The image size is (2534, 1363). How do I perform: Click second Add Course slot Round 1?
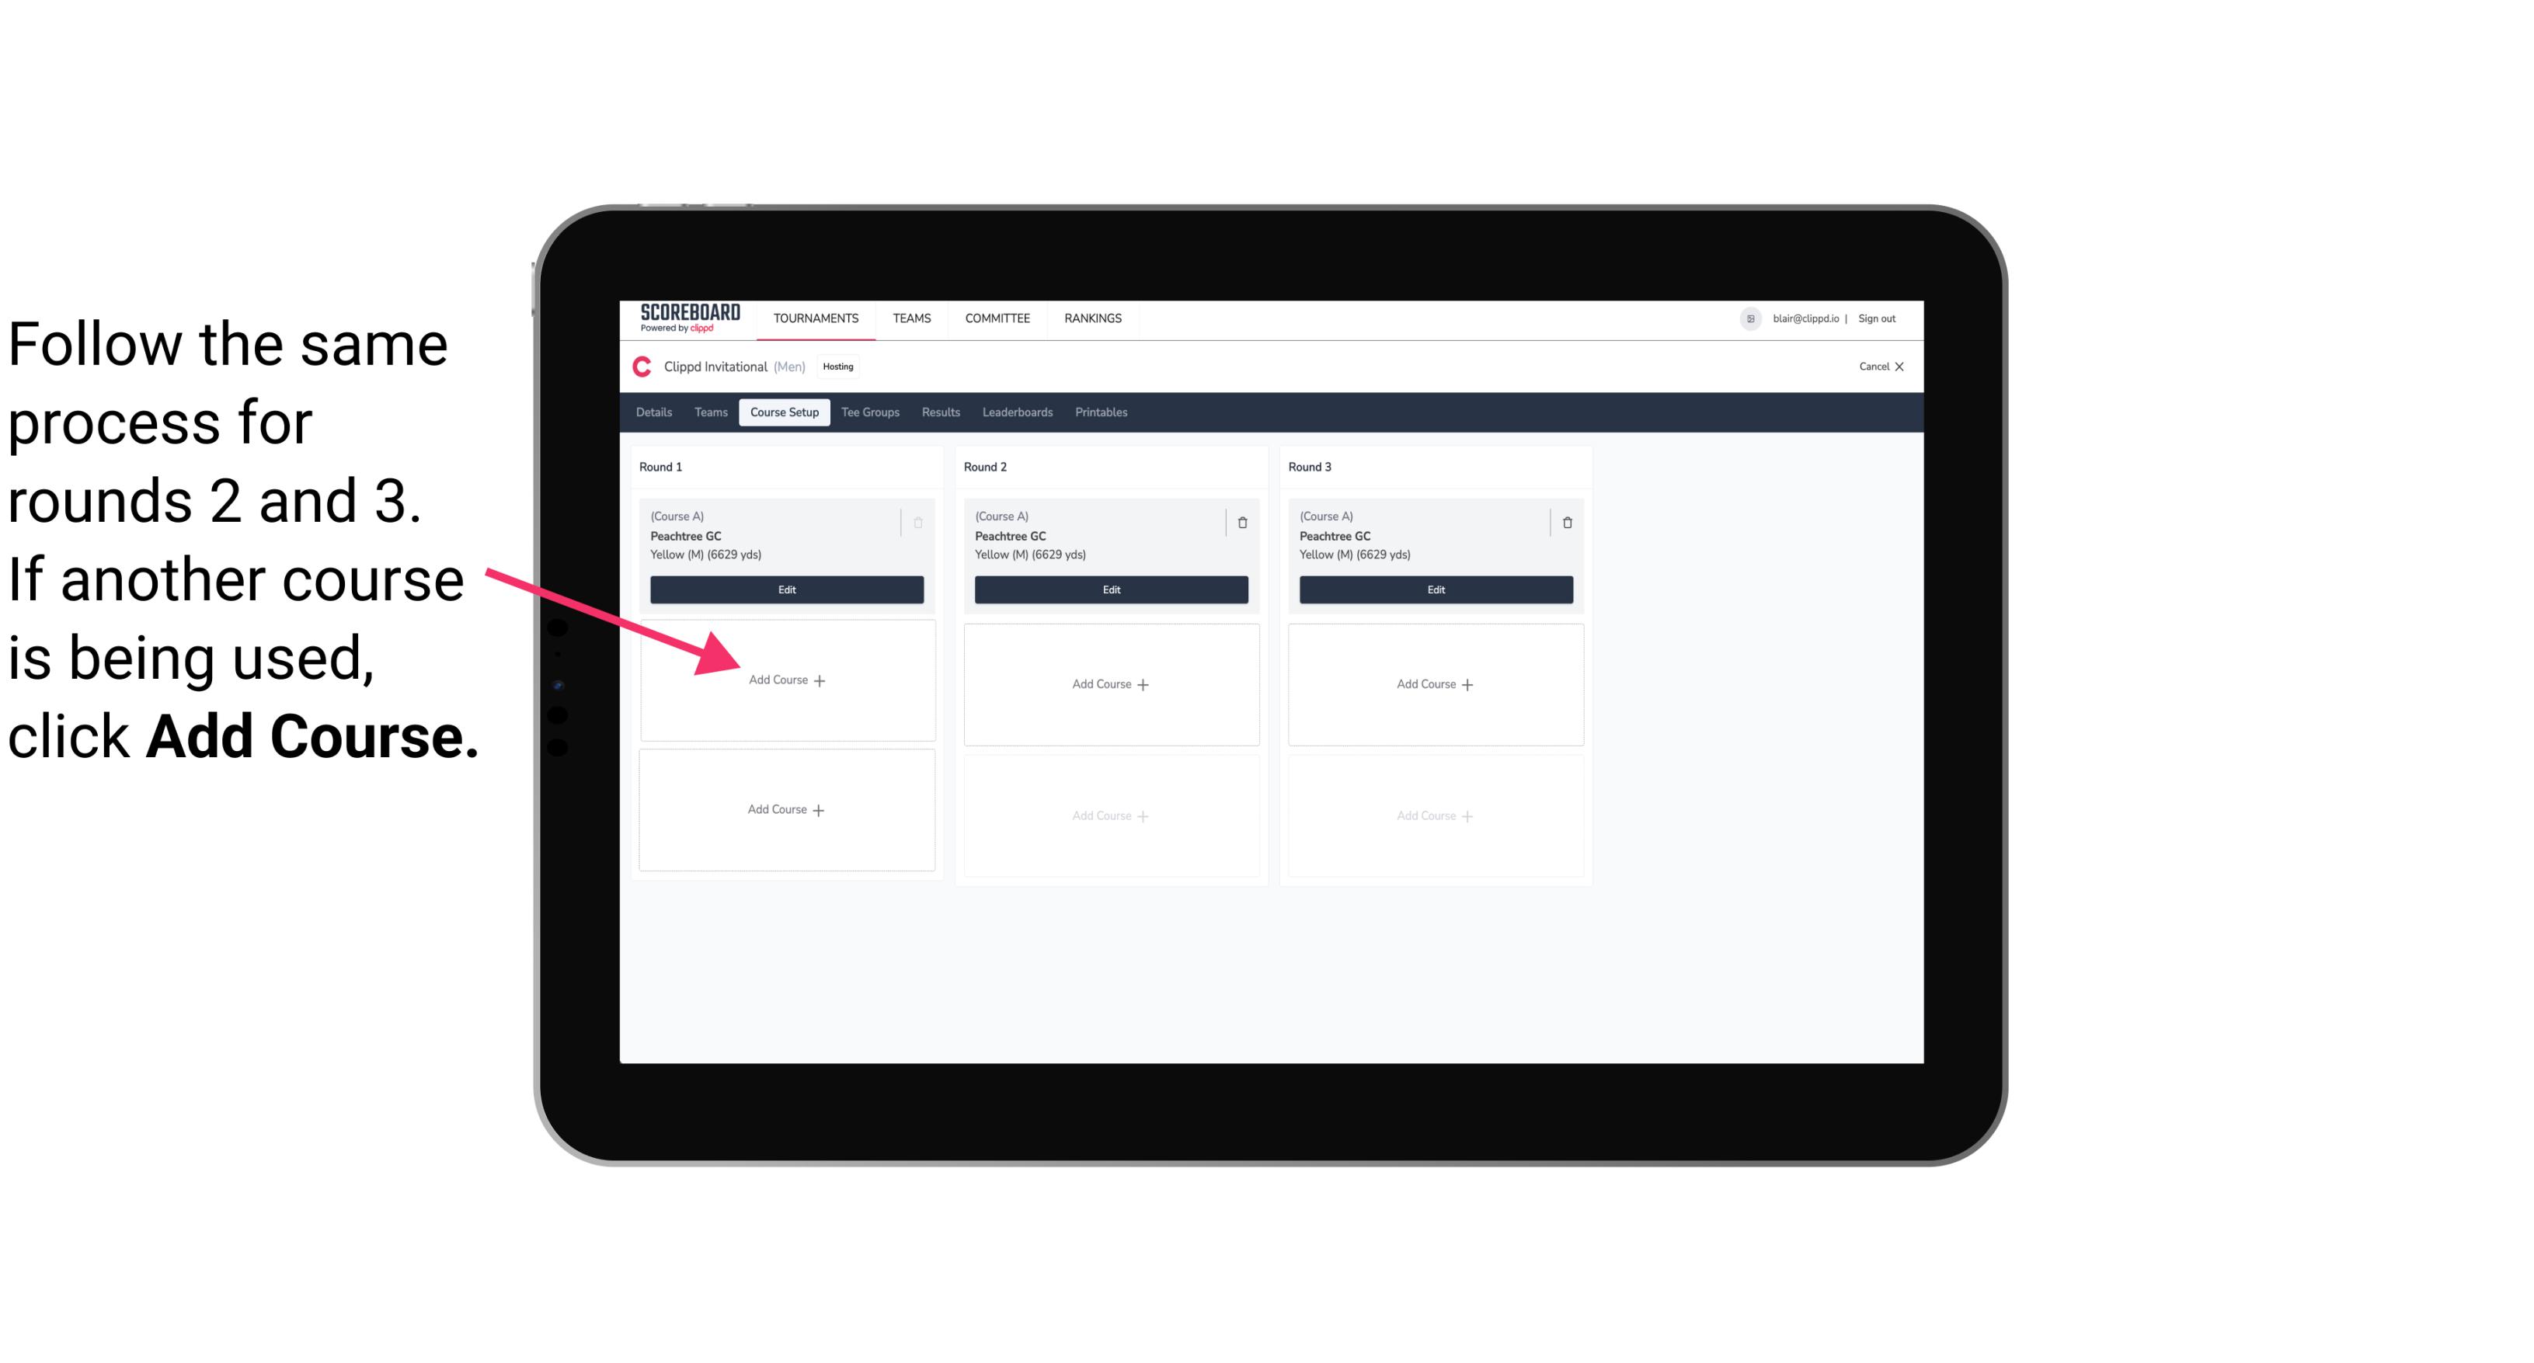coord(785,808)
